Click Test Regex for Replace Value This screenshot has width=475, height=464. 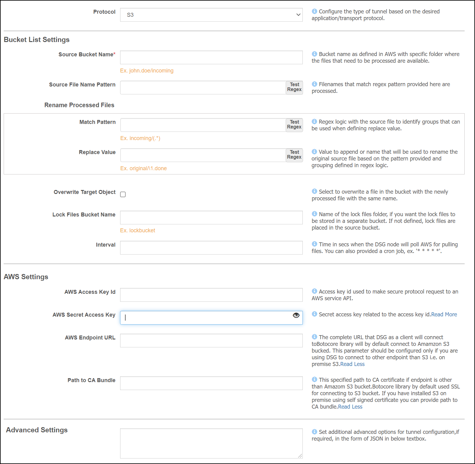tap(294, 155)
